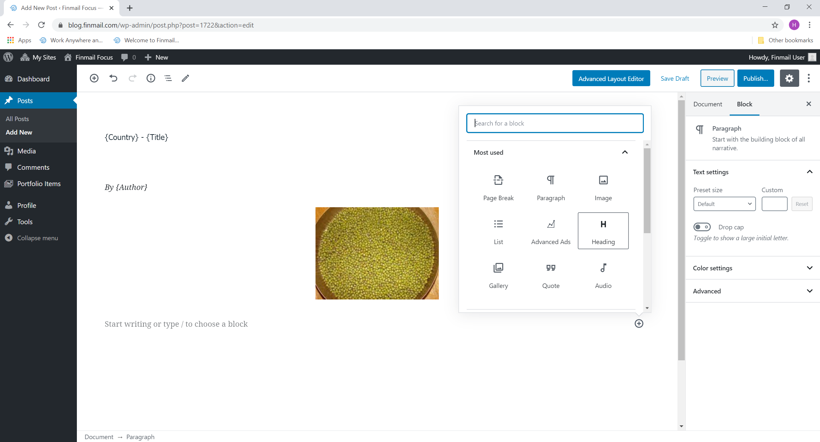Screen dimensions: 820x442
Task: Insert a Page Break block
Action: point(498,187)
